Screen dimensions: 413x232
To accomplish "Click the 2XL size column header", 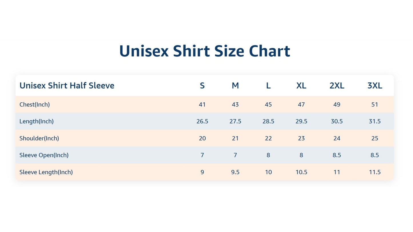I will [x=337, y=86].
